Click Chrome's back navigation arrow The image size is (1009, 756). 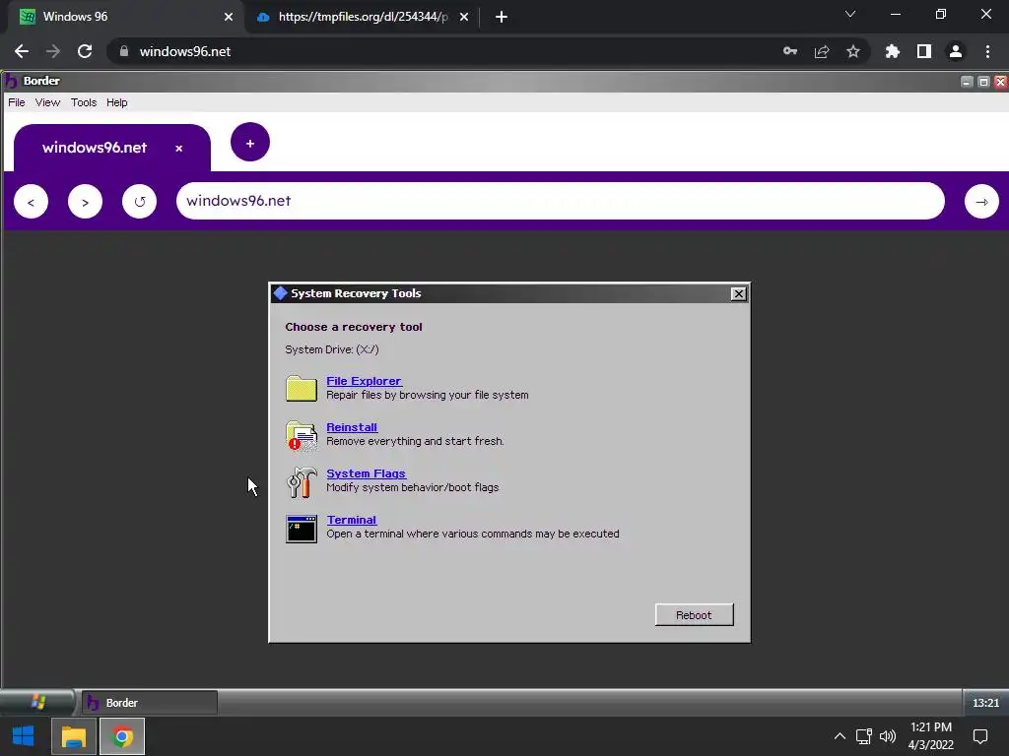[22, 51]
